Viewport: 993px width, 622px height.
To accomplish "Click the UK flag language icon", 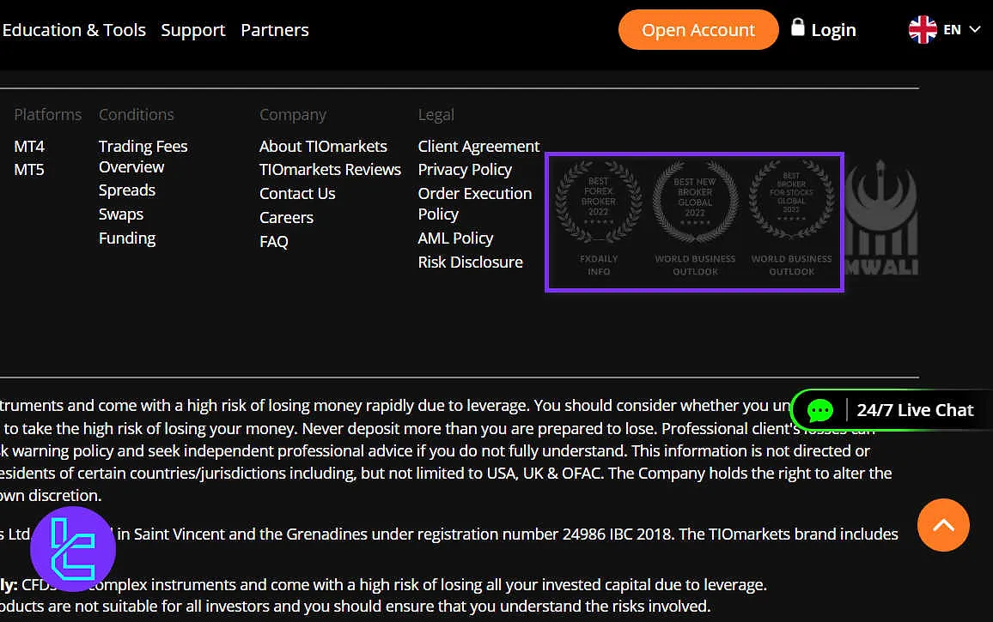I will [923, 30].
